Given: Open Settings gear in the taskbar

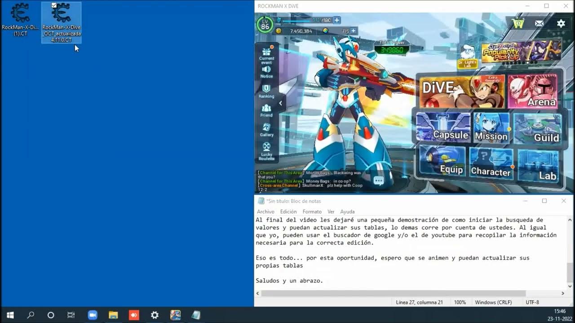Looking at the screenshot, I should [x=155, y=315].
